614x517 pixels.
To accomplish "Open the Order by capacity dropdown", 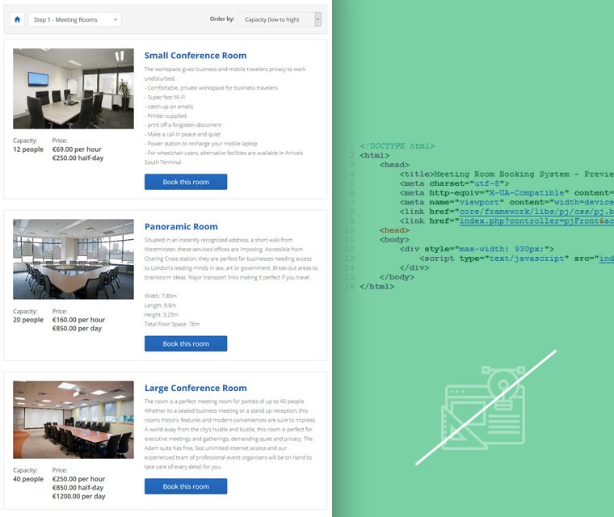I will point(280,19).
